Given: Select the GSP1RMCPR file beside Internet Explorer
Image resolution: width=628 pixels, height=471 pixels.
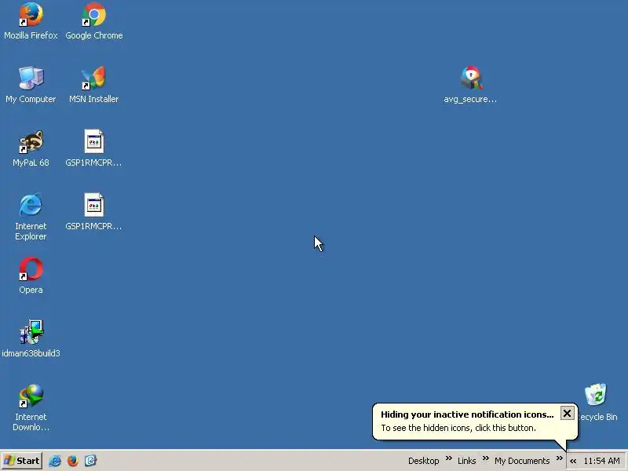Looking at the screenshot, I should click(94, 205).
